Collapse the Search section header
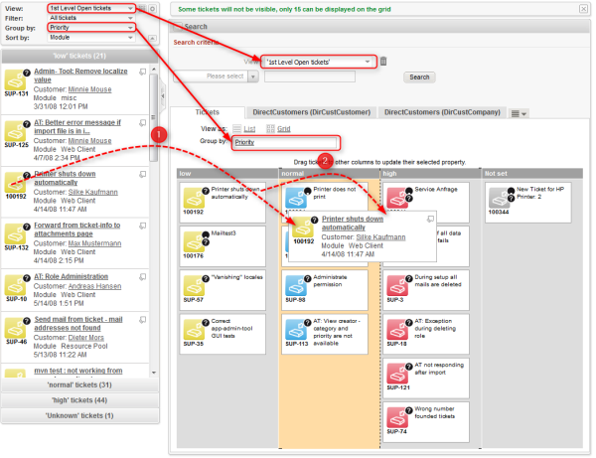The width and height of the screenshot is (596, 458). point(178,26)
